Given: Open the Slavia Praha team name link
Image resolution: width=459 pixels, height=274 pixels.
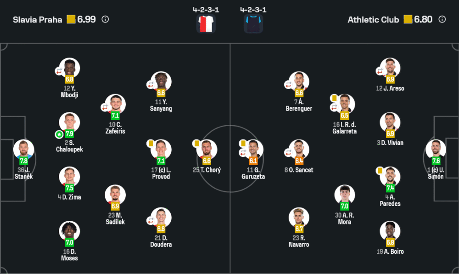Looking at the screenshot, I should [x=37, y=20].
